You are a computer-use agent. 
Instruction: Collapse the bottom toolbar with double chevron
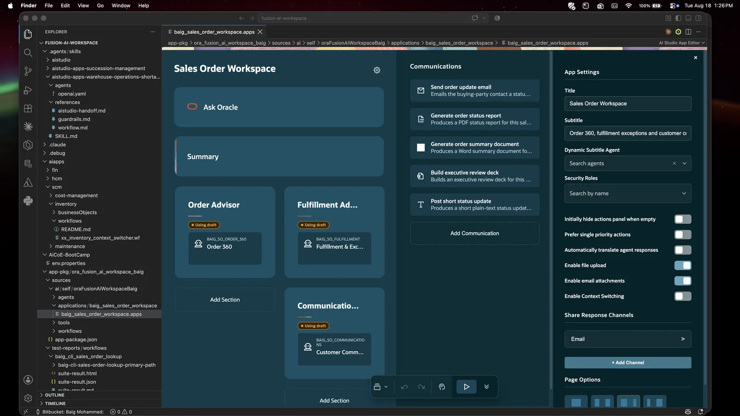487,387
